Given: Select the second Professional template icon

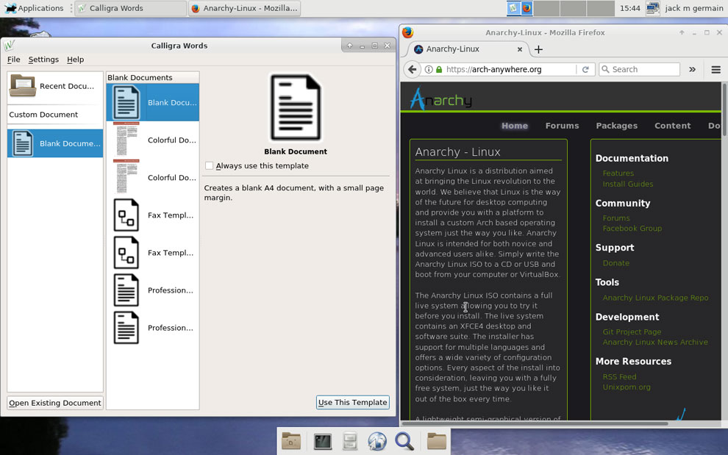Looking at the screenshot, I should point(126,328).
